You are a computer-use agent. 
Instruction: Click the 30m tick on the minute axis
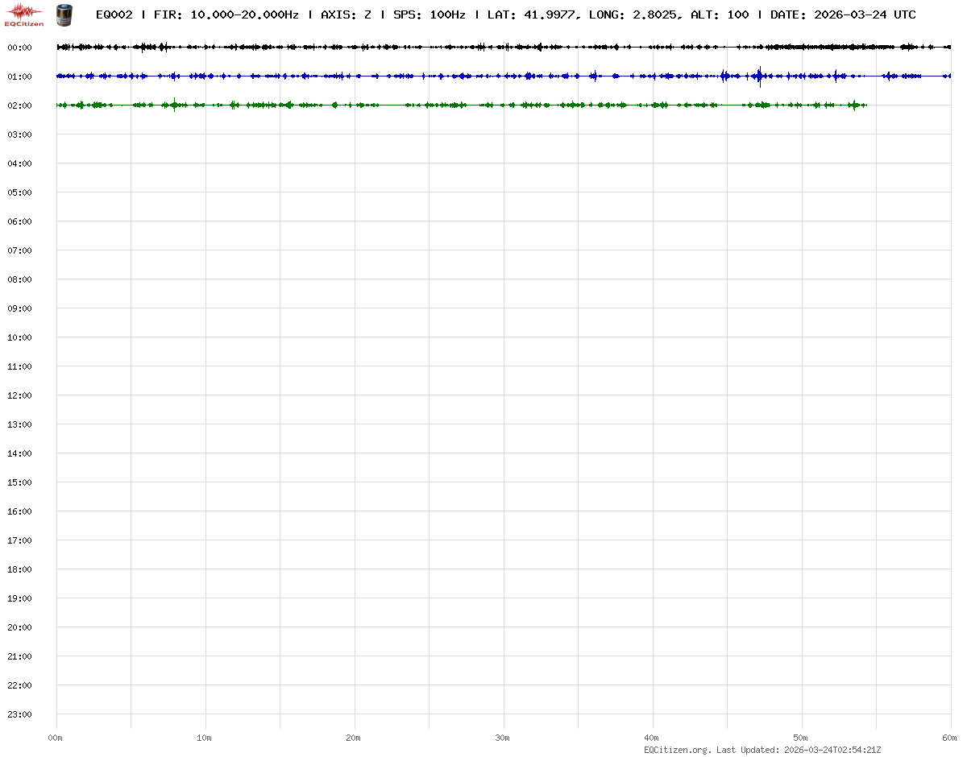click(x=503, y=738)
